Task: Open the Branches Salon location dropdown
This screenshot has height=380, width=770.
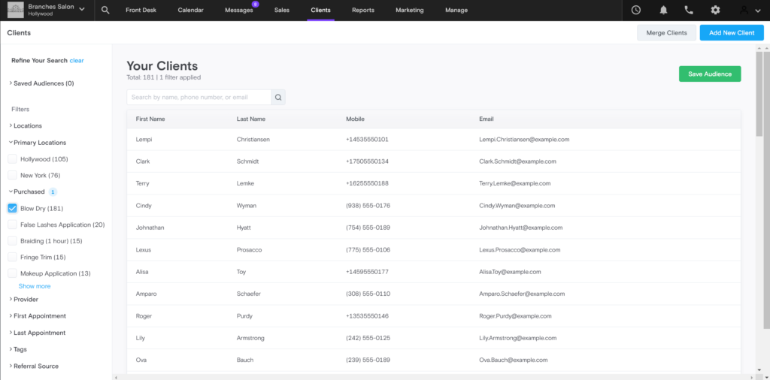Action: (81, 11)
